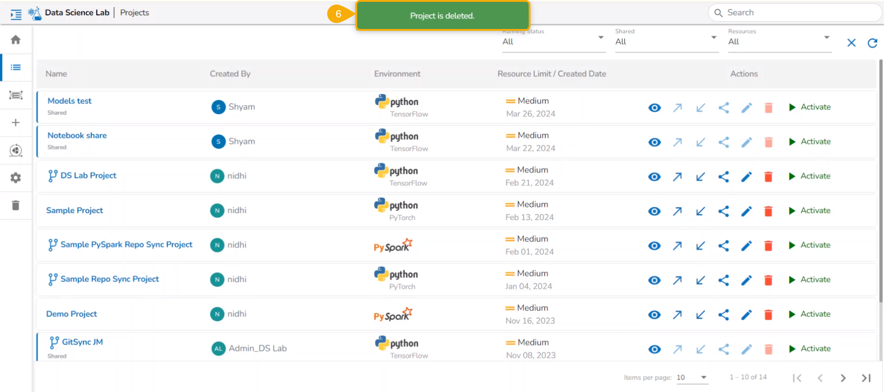Screen dimensions: 884x392
Task: Click push arrow icon for Demo Project
Action: pyautogui.click(x=677, y=315)
